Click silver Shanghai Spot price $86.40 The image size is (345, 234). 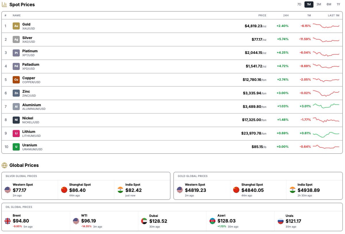(77, 190)
